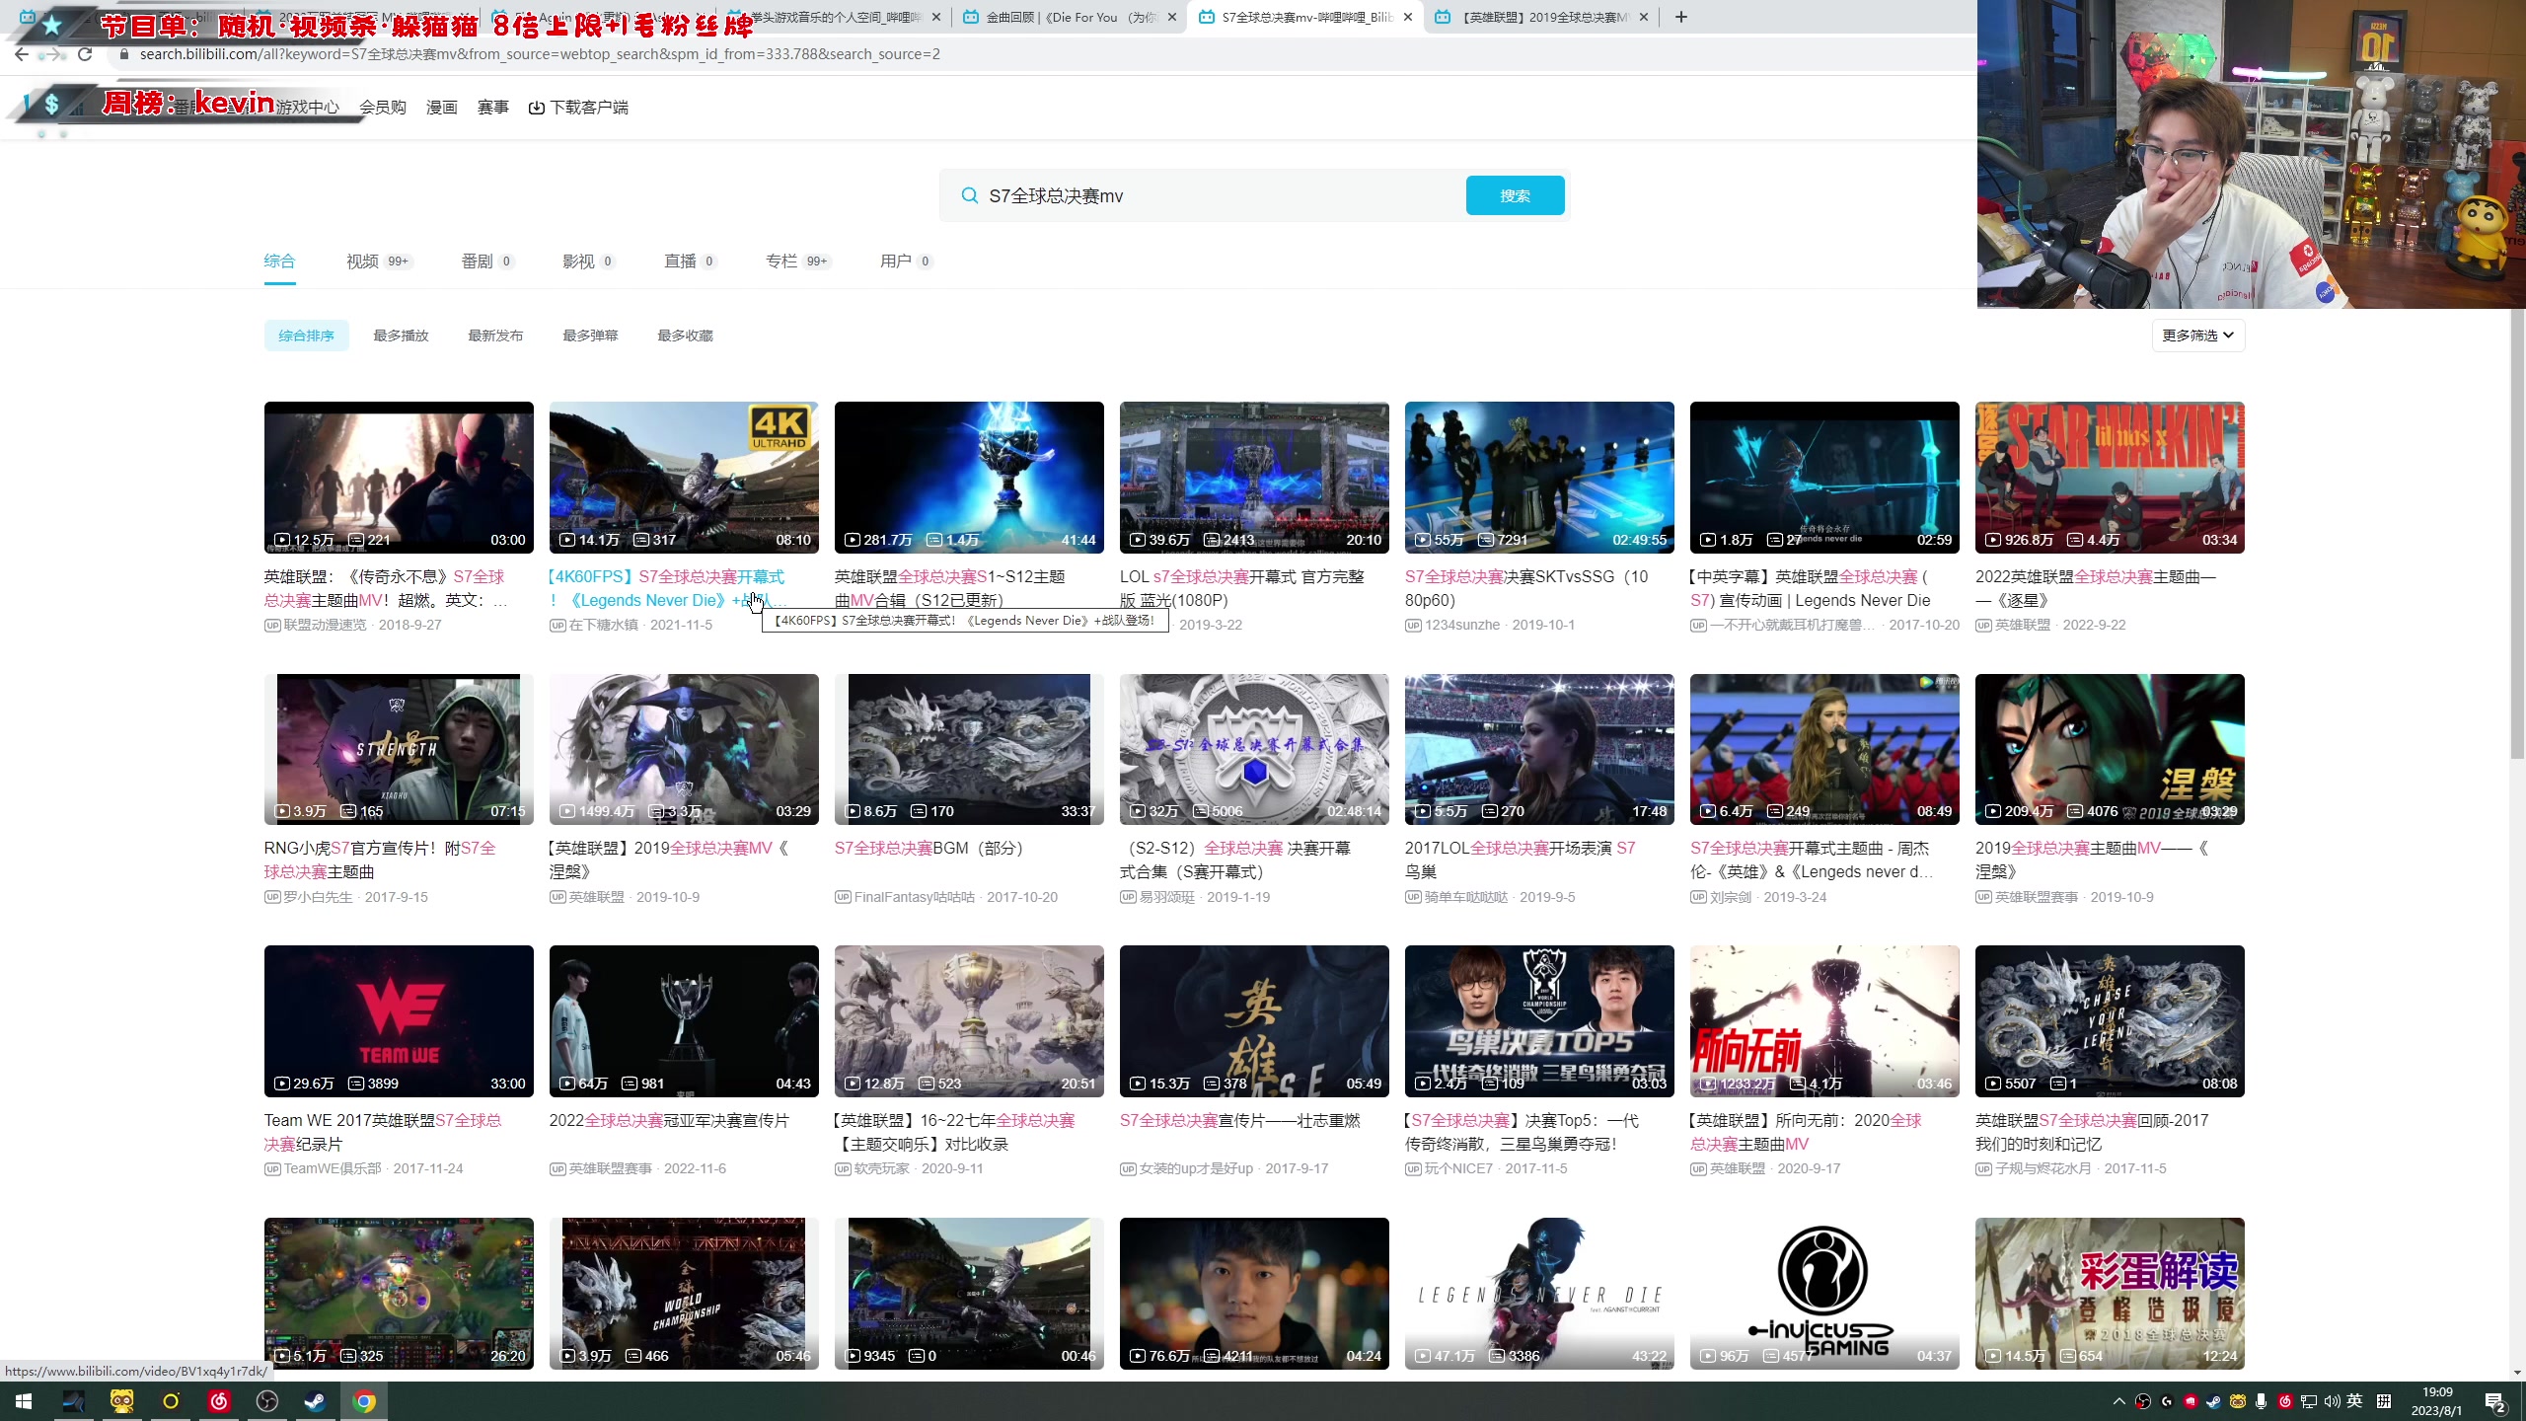The height and width of the screenshot is (1421, 2526).
Task: Open the Riot Client from the system tray
Action: pyautogui.click(x=2192, y=1400)
